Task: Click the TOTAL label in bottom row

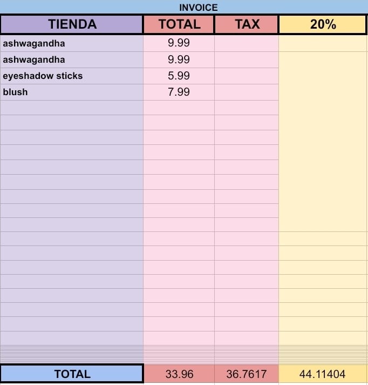Action: pyautogui.click(x=72, y=374)
